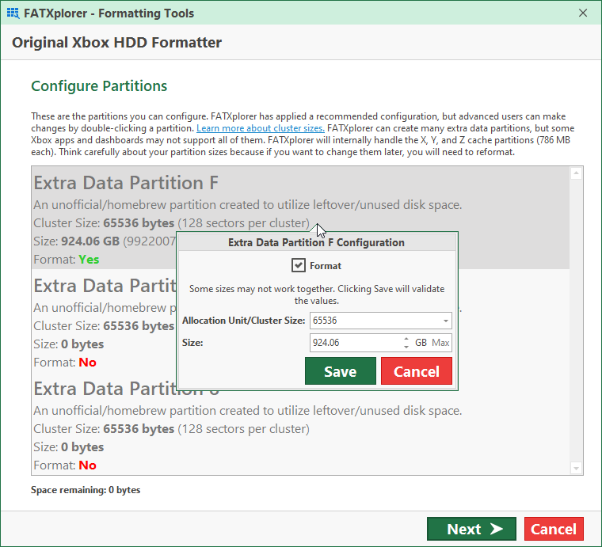Click Partition F's 'Size: 924.06 GB' line

point(105,241)
